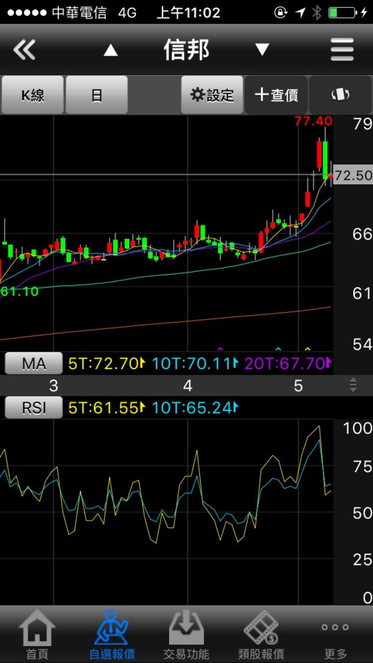Open the MA indicator selector
The height and width of the screenshot is (663, 373).
(x=34, y=364)
